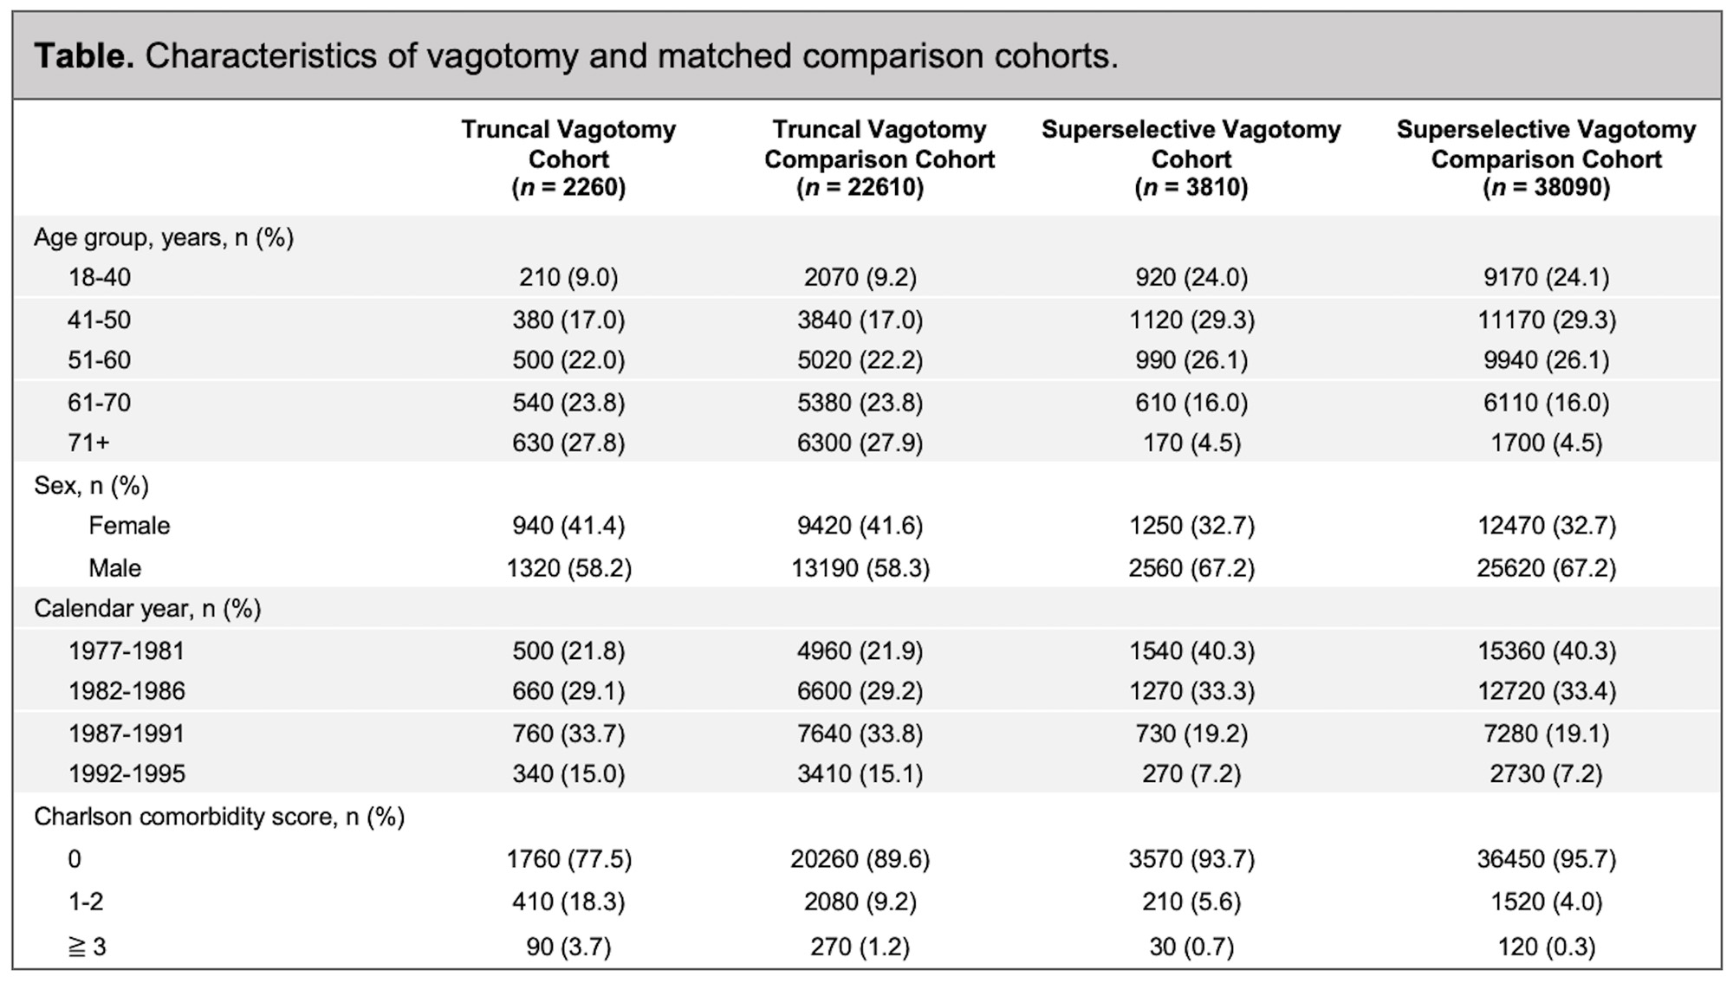Screen dimensions: 1733x983
Task: Click the cell value "210 (9.0)"
Action: [568, 277]
